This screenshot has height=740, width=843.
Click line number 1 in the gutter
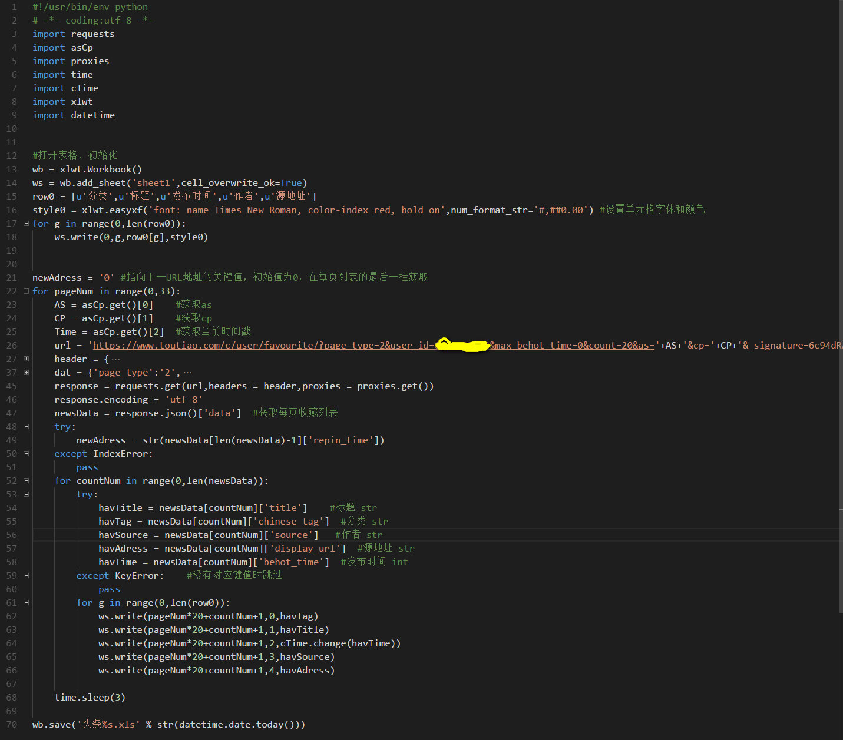[x=14, y=7]
